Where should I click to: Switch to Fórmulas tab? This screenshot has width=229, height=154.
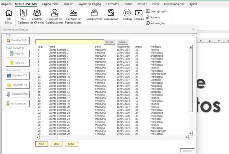112,4
